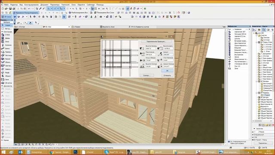
Task: Select the Stair (Лестница) tool
Action: (x=6, y=56)
